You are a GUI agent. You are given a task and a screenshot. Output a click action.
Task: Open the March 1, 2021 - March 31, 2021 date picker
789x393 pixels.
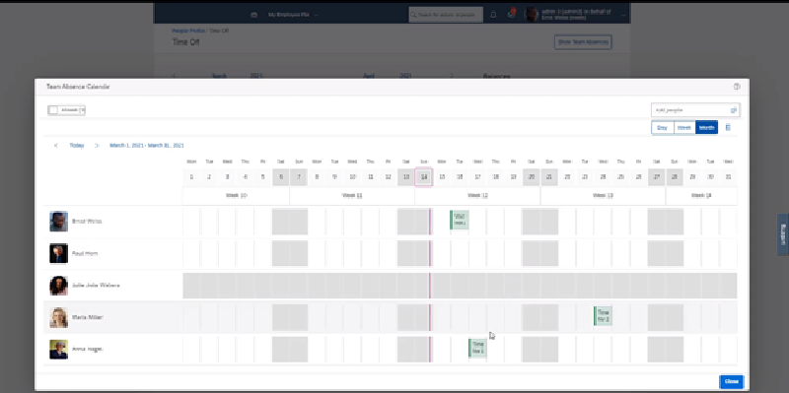tap(146, 145)
